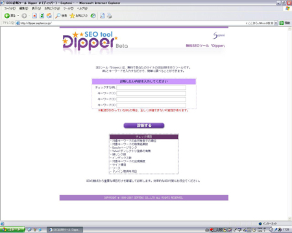Click checklist item "インデックス数"
292x233 pixels.
[122, 158]
